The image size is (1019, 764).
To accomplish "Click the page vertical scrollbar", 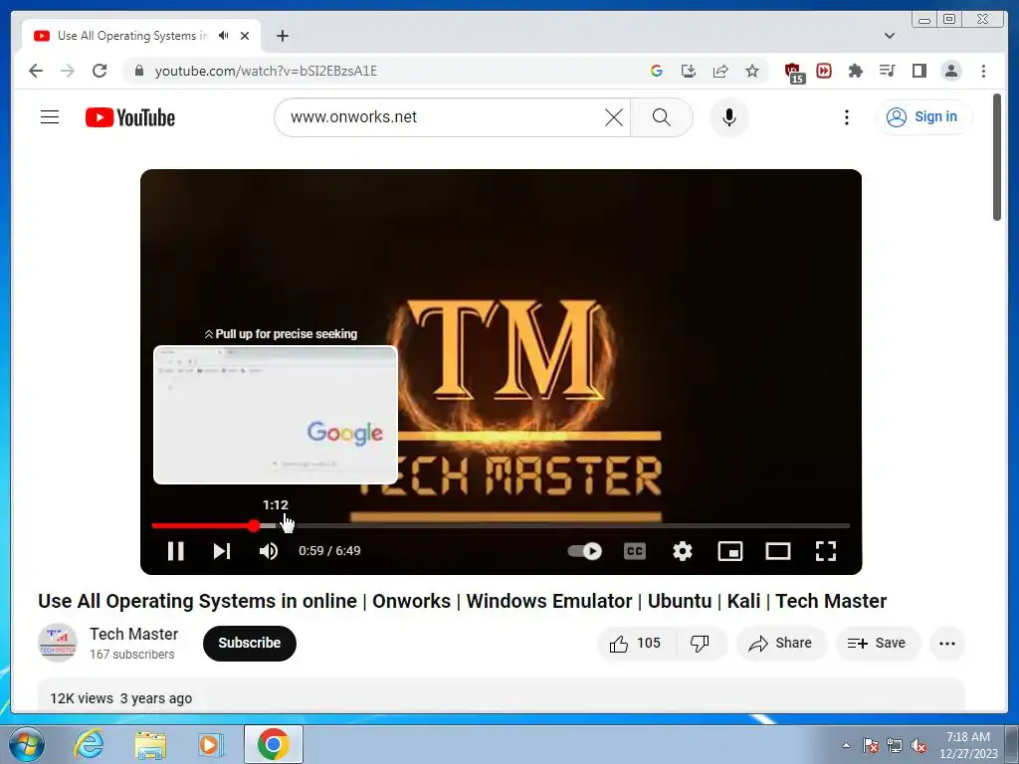I will click(x=997, y=156).
